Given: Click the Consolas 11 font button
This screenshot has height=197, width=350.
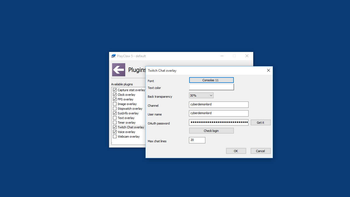Looking at the screenshot, I should [211, 80].
